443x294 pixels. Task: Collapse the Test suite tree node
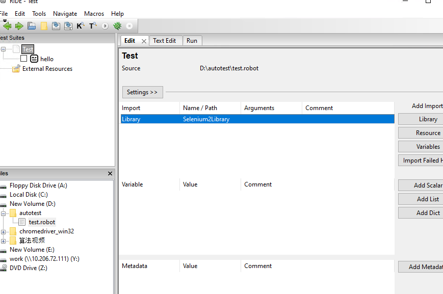coord(4,49)
